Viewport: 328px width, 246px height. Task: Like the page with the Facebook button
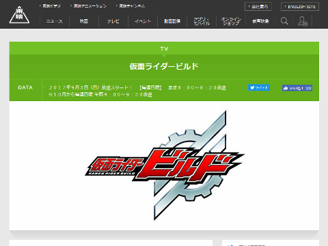click(x=297, y=88)
